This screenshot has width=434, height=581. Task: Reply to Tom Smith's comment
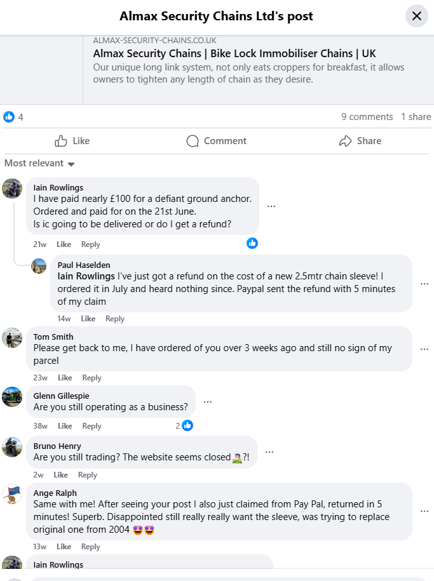click(92, 378)
